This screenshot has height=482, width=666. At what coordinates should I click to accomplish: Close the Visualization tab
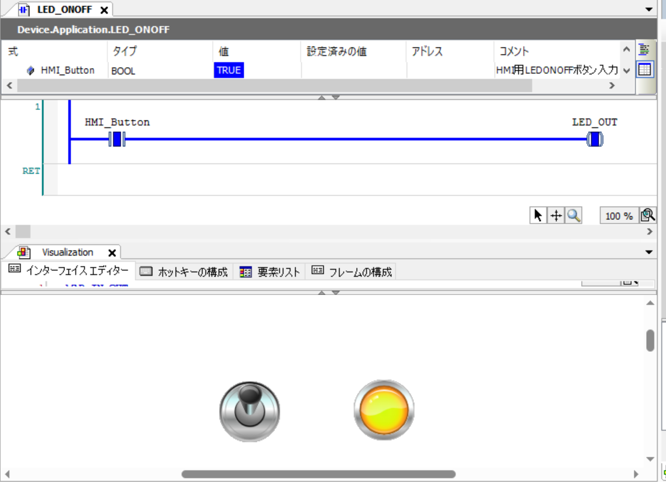(x=112, y=253)
